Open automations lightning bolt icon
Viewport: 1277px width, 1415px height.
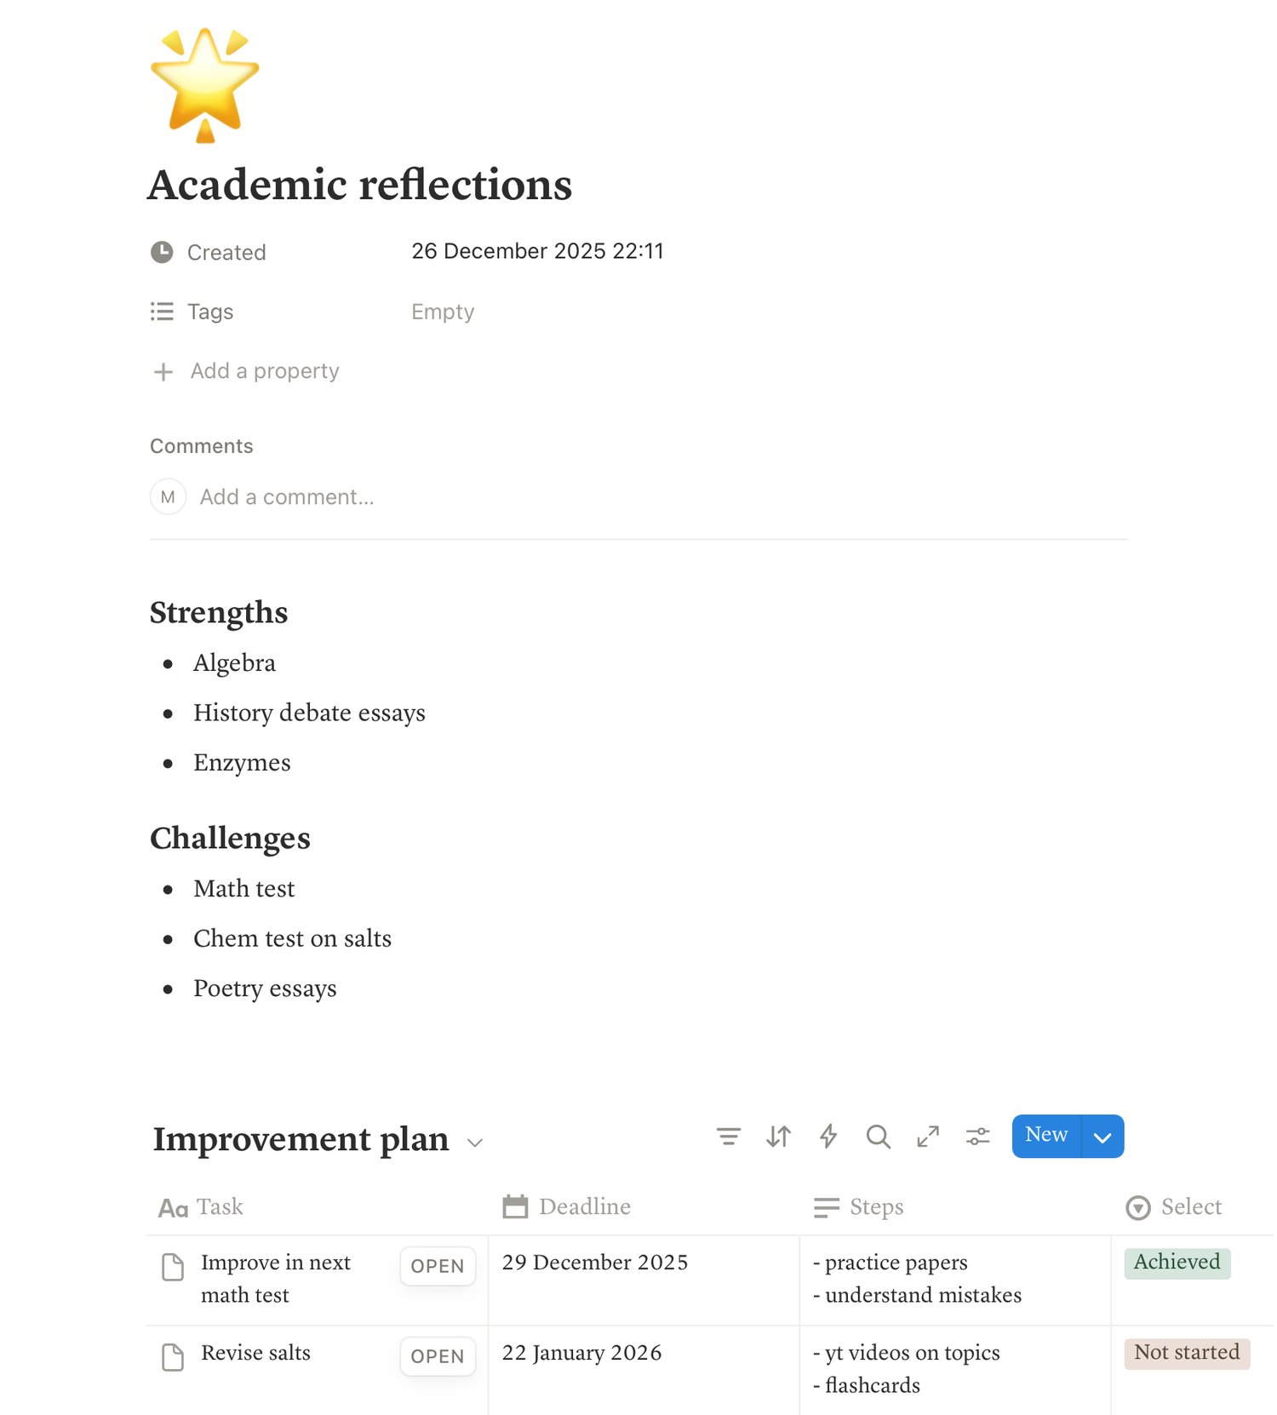pos(827,1137)
